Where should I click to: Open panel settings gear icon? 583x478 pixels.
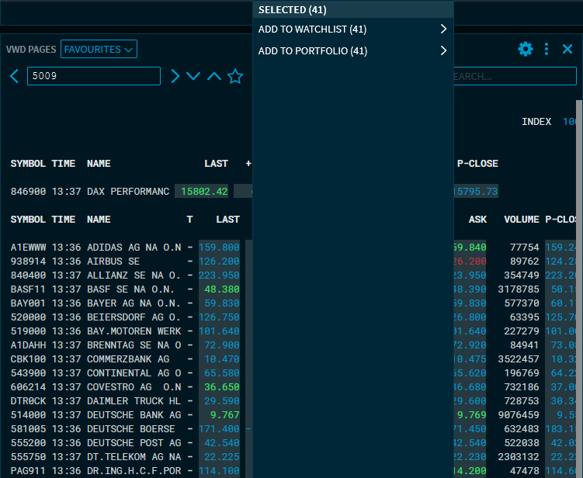(x=526, y=50)
